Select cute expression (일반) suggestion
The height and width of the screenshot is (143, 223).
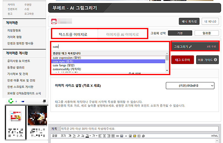(108, 58)
